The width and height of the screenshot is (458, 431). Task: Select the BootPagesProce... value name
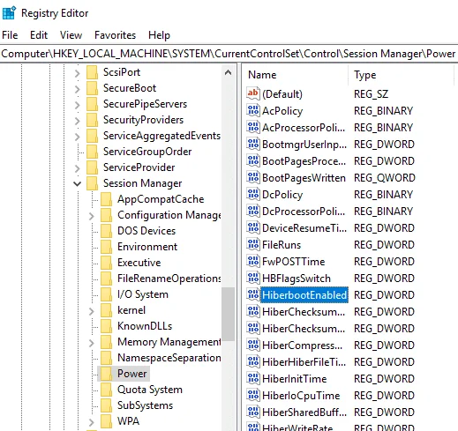tap(304, 161)
